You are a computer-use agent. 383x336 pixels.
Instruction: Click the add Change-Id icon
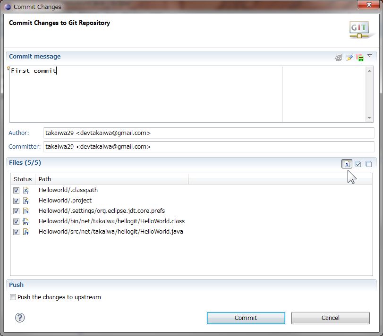click(x=360, y=58)
